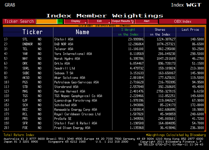Sort by the Name column header
Viewport: 209px width, 150px height.
click(x=83, y=32)
